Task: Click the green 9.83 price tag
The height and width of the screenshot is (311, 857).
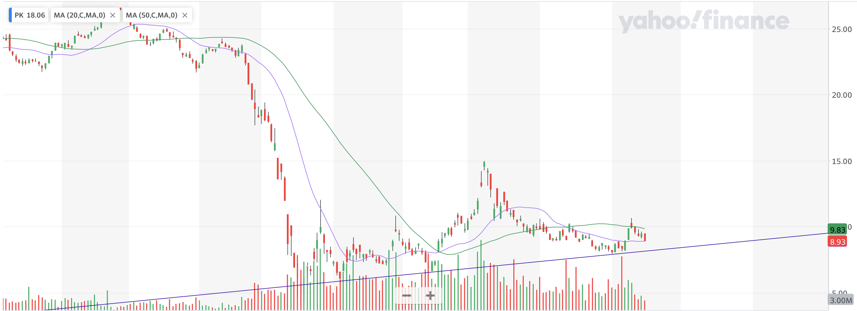Action: click(x=837, y=230)
